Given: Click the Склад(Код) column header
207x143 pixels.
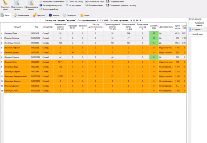Looking at the screenshot, I should 48,27.
